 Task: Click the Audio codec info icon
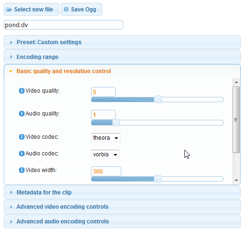coord(22,154)
